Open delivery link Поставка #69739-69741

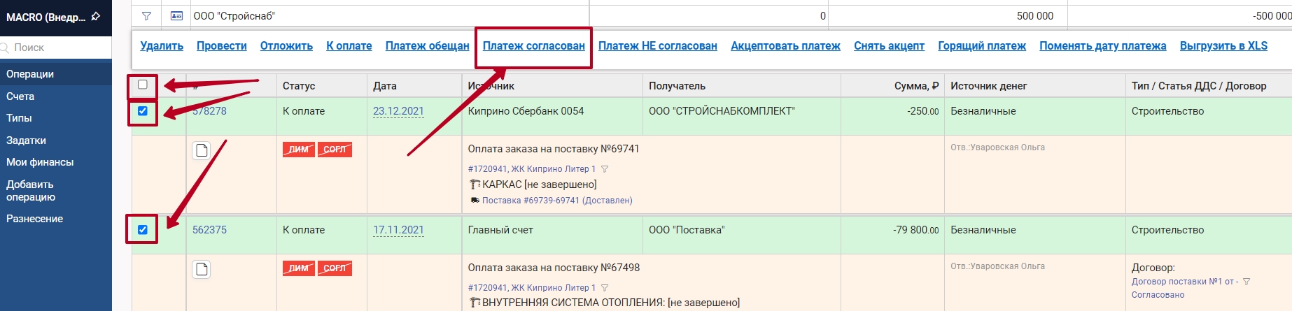(556, 201)
